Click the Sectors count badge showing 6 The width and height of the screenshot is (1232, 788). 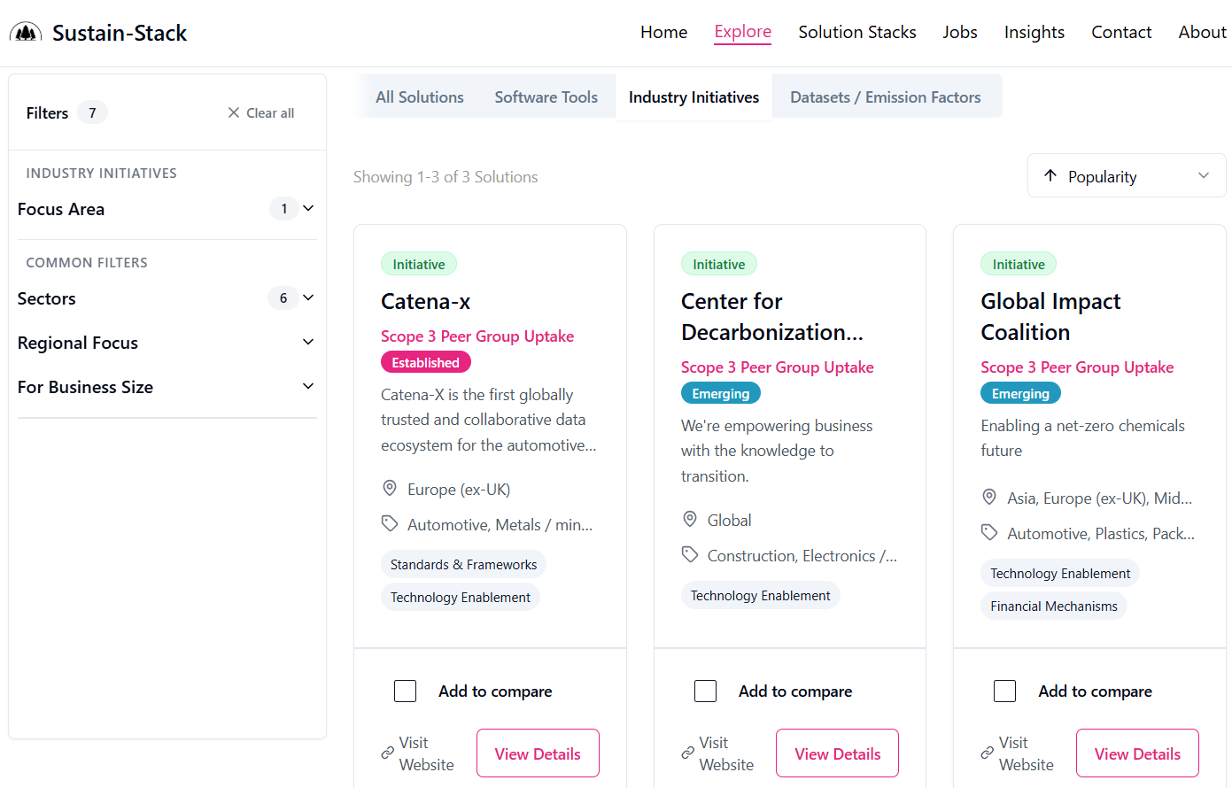(x=283, y=297)
